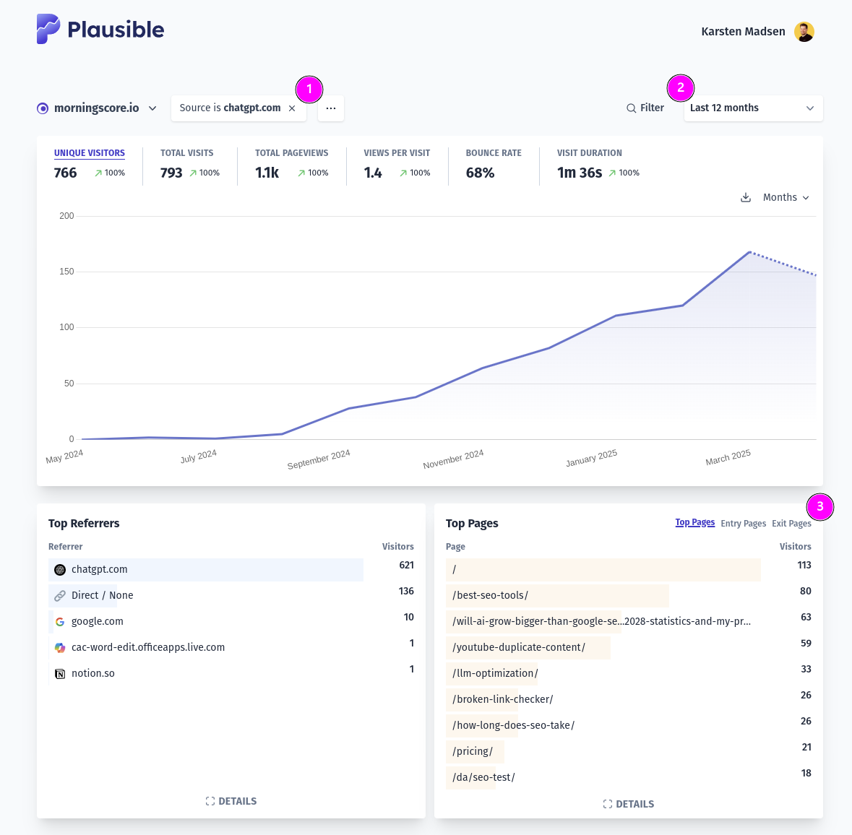
Task: Select the Visit Duration metric
Action: coord(598,165)
